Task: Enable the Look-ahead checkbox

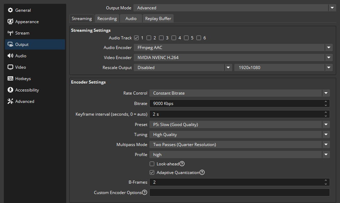Action: pyautogui.click(x=152, y=164)
